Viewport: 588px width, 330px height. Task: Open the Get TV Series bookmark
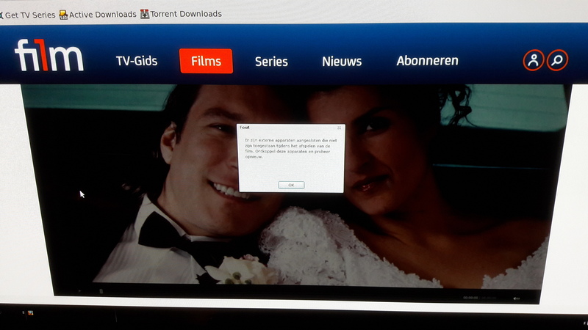(x=29, y=14)
